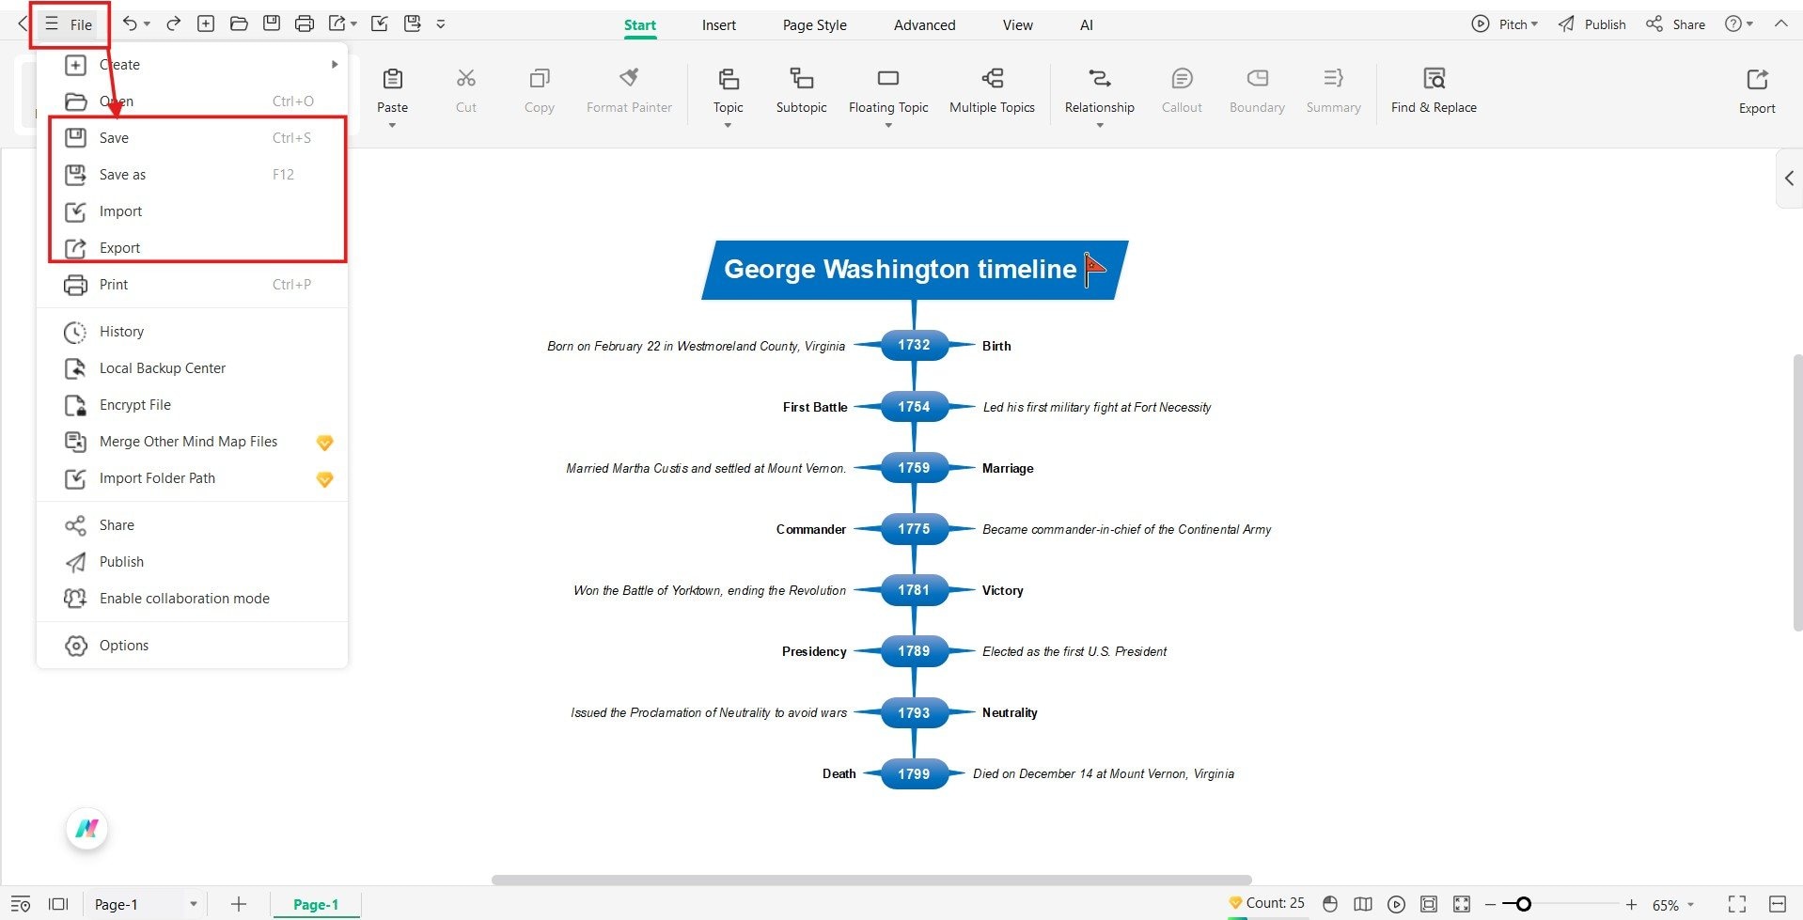Choose Import in the File menu
The height and width of the screenshot is (920, 1803).
click(192, 211)
